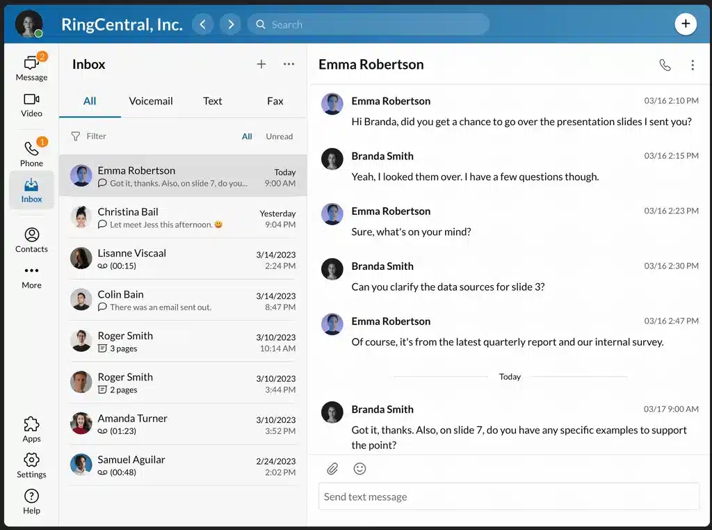Open the Message section in sidebar
The height and width of the screenshot is (530, 712).
coord(31,67)
